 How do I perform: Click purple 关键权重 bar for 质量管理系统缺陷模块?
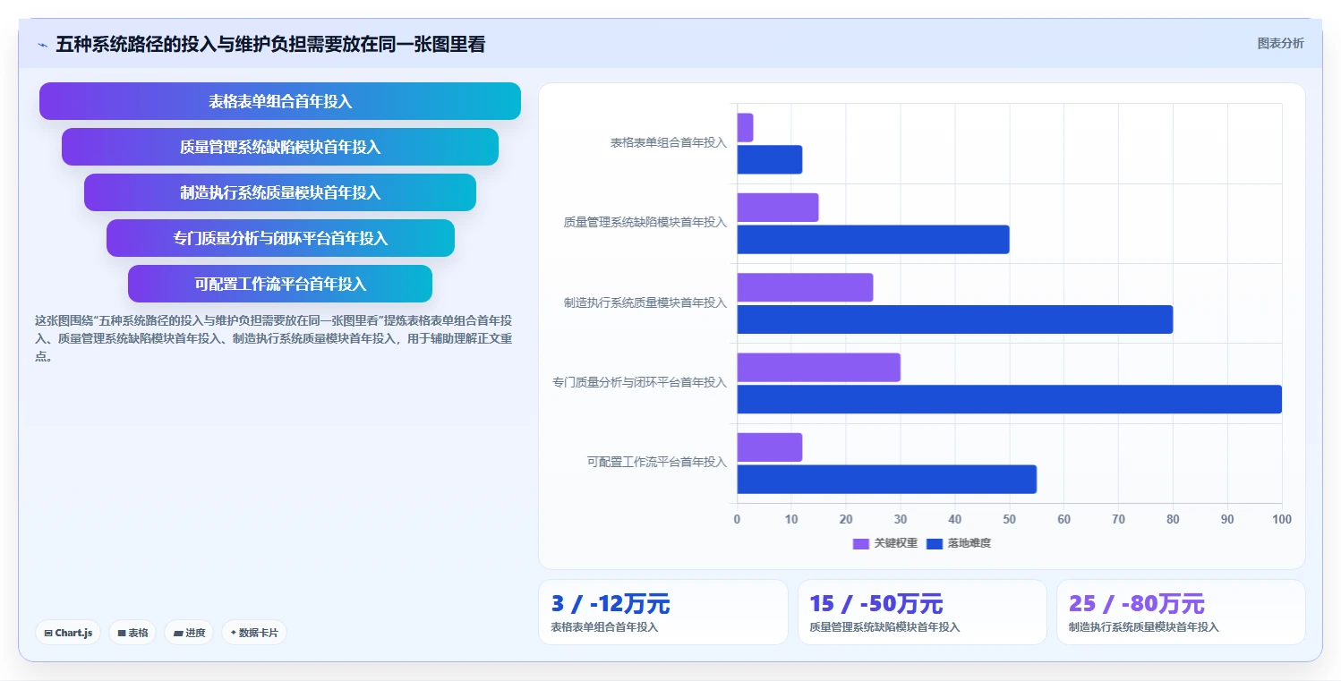pos(778,208)
